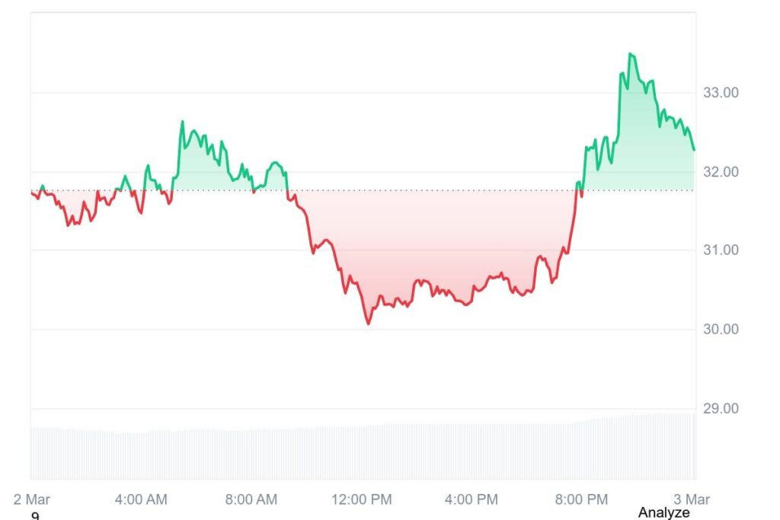The width and height of the screenshot is (780, 520).
Task: Click the green price spike near 6 AM
Action: [182, 122]
